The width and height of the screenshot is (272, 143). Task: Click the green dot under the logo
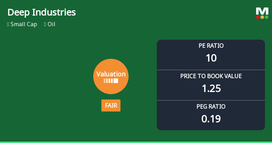tap(266, 17)
